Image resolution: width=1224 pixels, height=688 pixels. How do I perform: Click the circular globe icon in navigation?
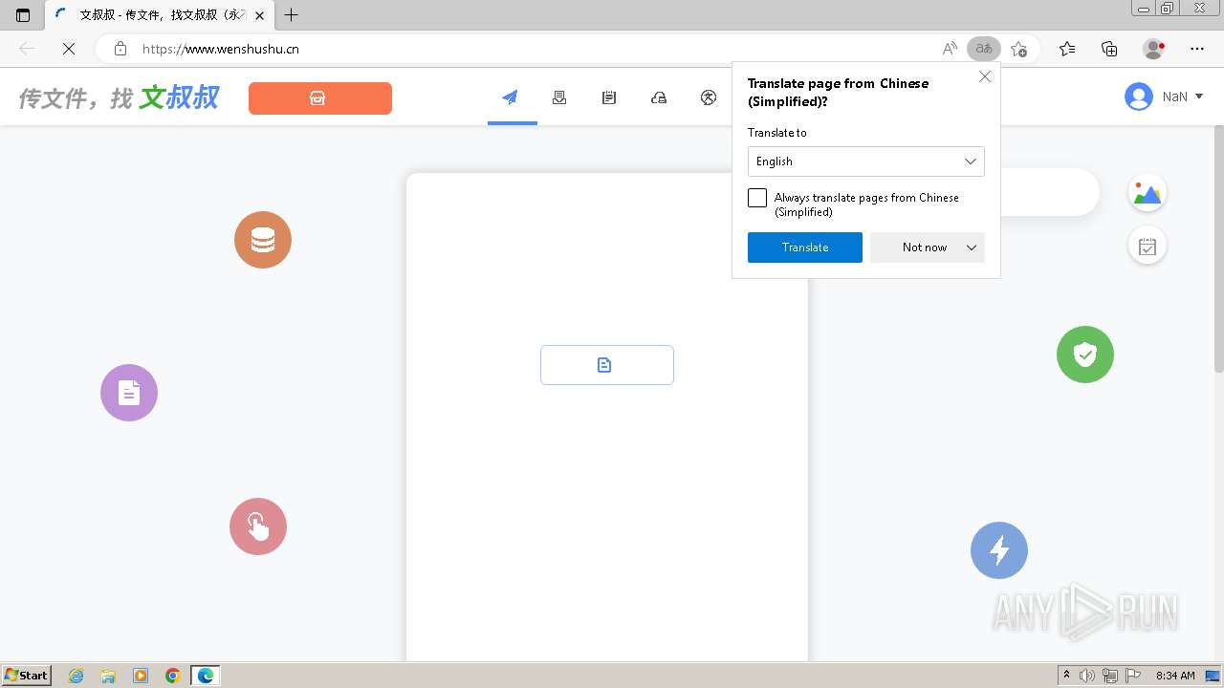[709, 97]
